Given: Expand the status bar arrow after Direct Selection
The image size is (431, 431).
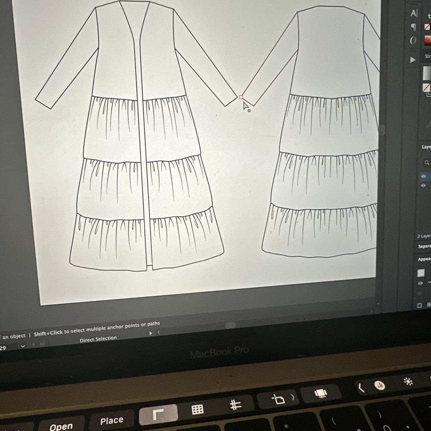Looking at the screenshot, I should click(150, 333).
